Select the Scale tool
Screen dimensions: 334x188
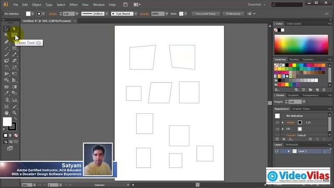pyautogui.click(x=14, y=67)
